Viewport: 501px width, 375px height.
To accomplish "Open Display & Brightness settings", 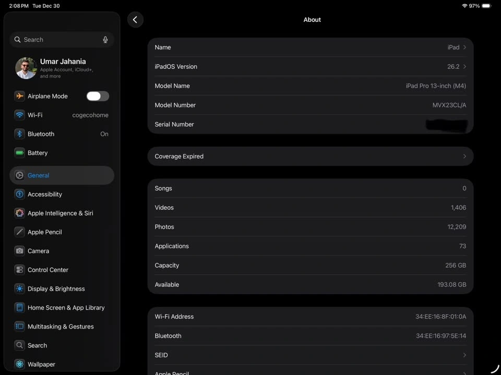I will point(56,289).
